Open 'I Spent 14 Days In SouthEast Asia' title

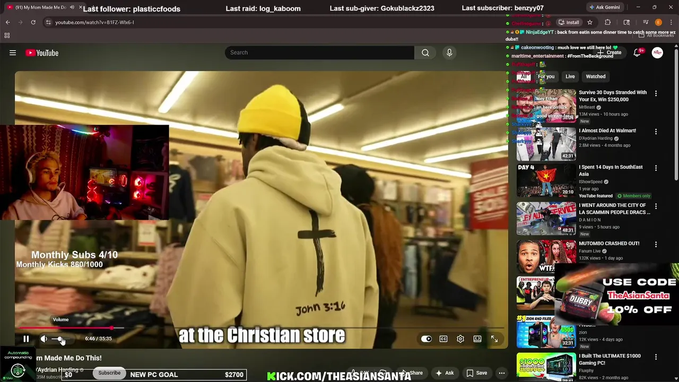pos(611,170)
